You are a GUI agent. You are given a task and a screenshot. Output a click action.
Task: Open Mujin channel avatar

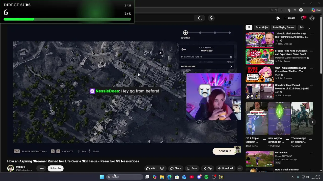(x=11, y=168)
